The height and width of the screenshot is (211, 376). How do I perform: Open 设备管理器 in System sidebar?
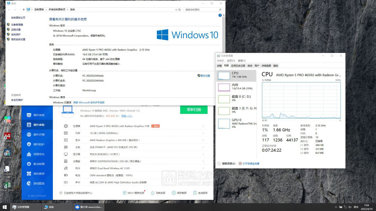pyautogui.click(x=17, y=25)
